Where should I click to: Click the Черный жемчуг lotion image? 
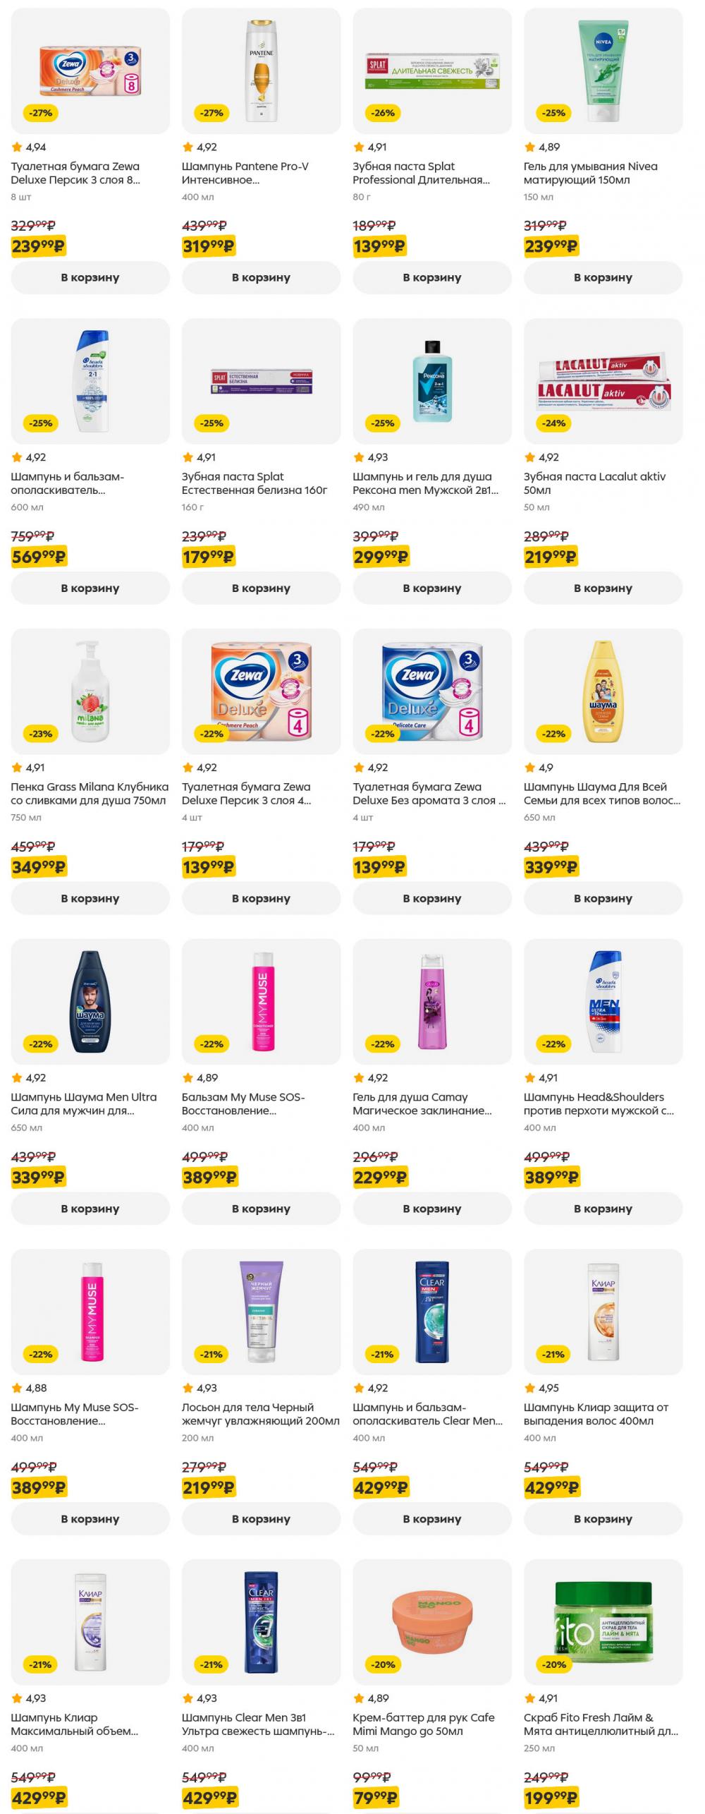pos(261,1312)
